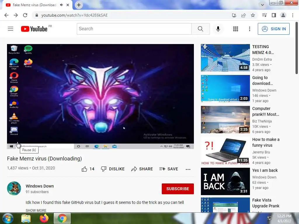299x224 pixels.
Task: Click the SIGN IN button
Action: 274,29
